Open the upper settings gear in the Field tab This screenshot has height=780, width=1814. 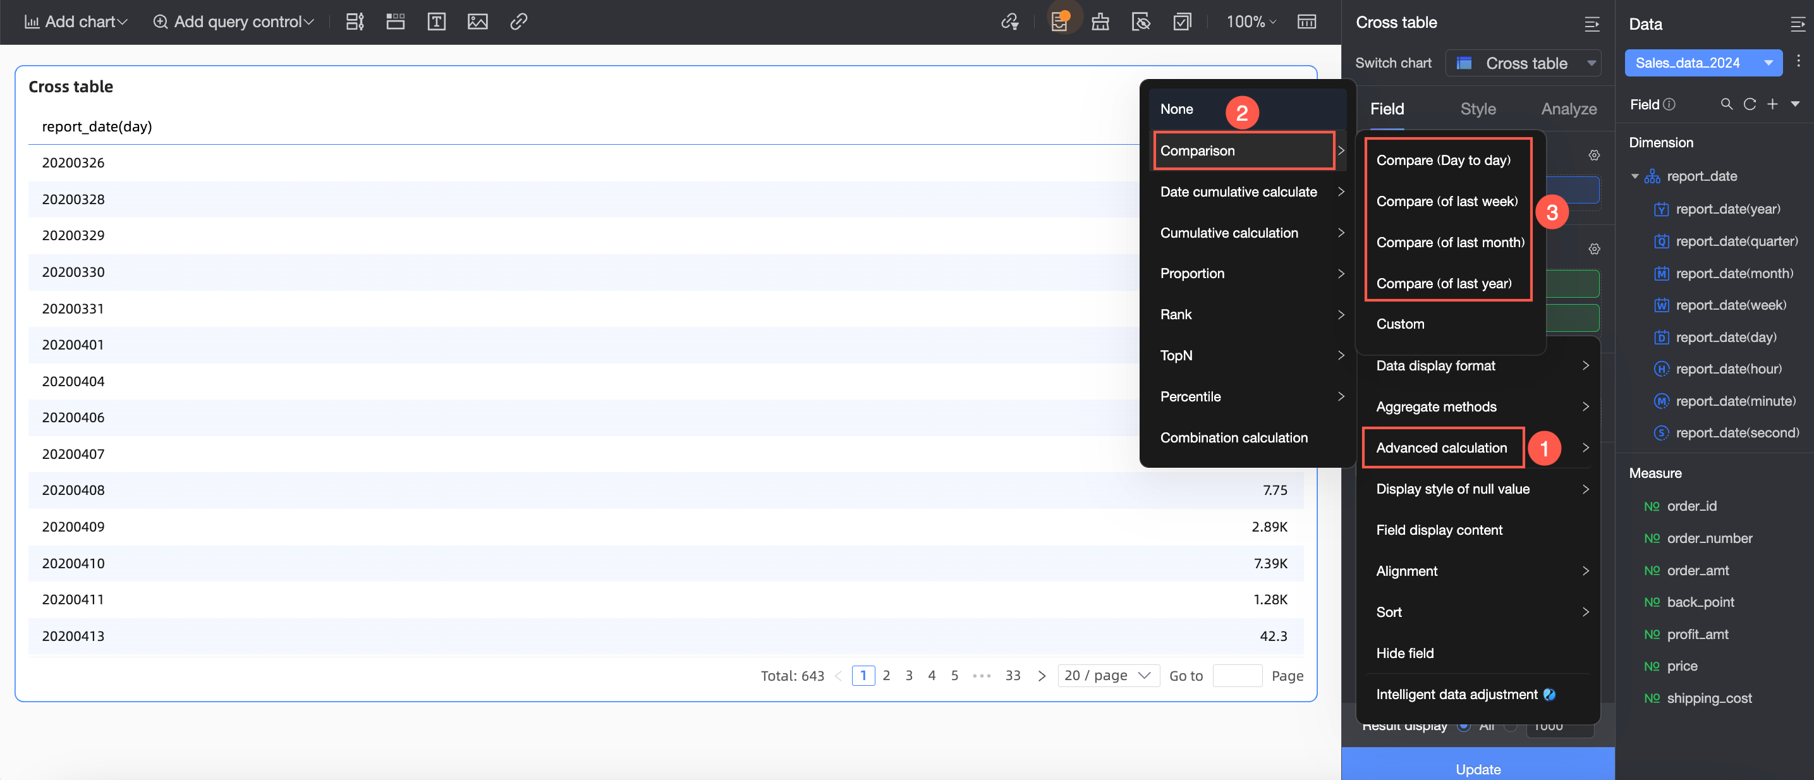(1594, 155)
